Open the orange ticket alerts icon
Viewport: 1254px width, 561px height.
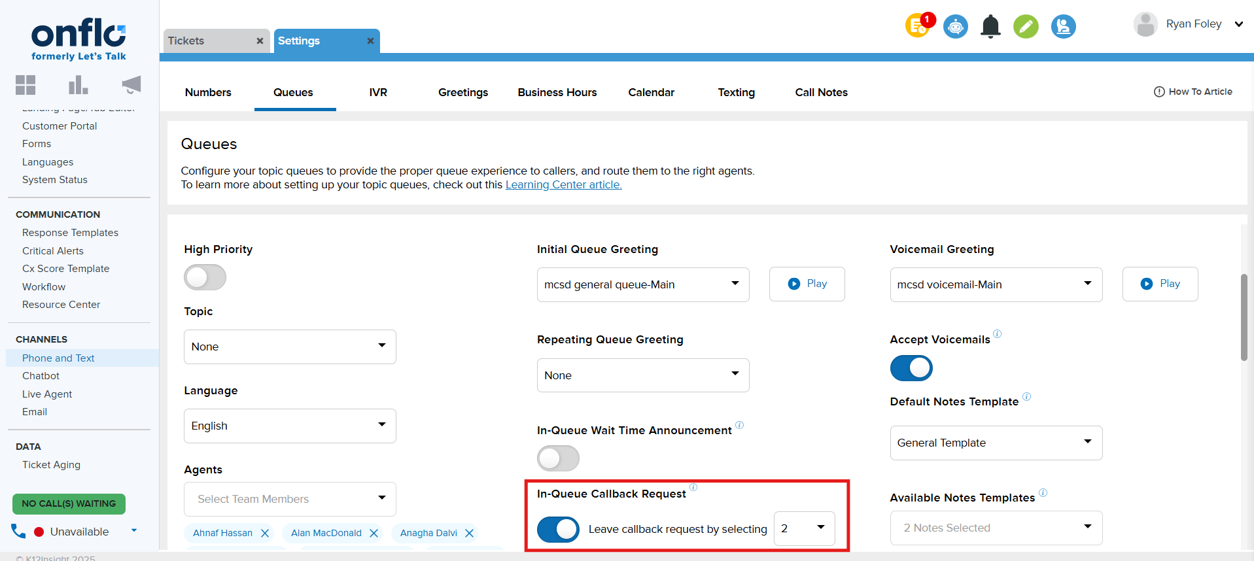click(918, 26)
